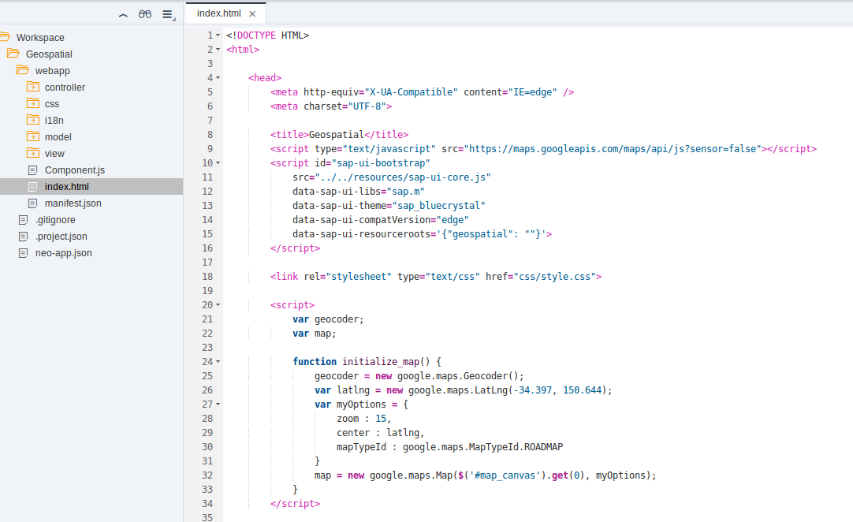The image size is (853, 522).
Task: Click "UTF-8" charset value
Action: 367,106
